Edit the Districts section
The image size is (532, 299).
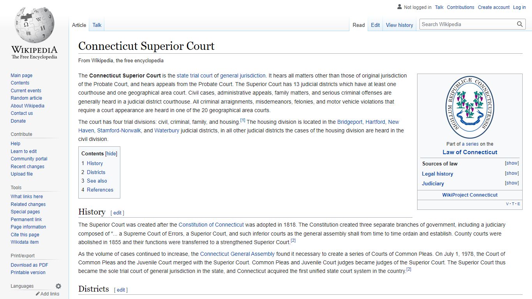pos(121,290)
